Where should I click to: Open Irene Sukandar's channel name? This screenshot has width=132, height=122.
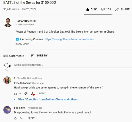pos(22,83)
